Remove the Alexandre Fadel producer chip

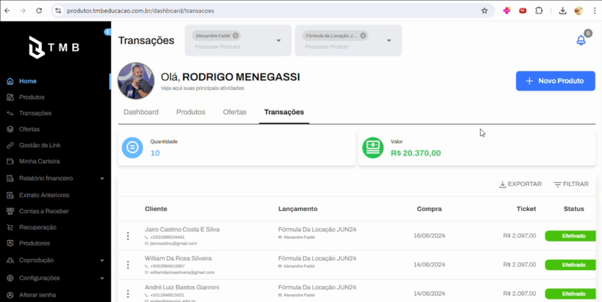pos(235,36)
